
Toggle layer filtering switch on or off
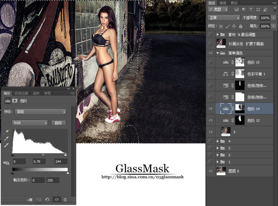(x=275, y=9)
